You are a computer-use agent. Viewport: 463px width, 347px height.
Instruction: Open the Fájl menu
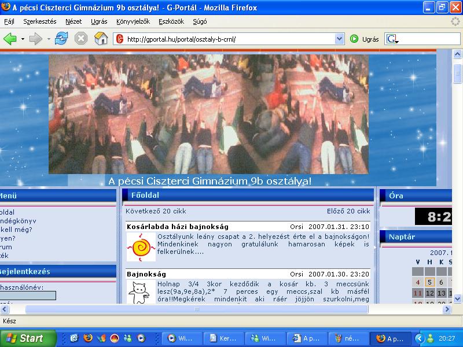tap(9, 21)
